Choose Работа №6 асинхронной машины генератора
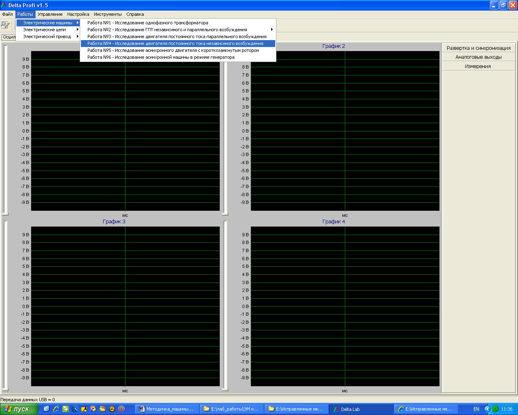 point(178,57)
